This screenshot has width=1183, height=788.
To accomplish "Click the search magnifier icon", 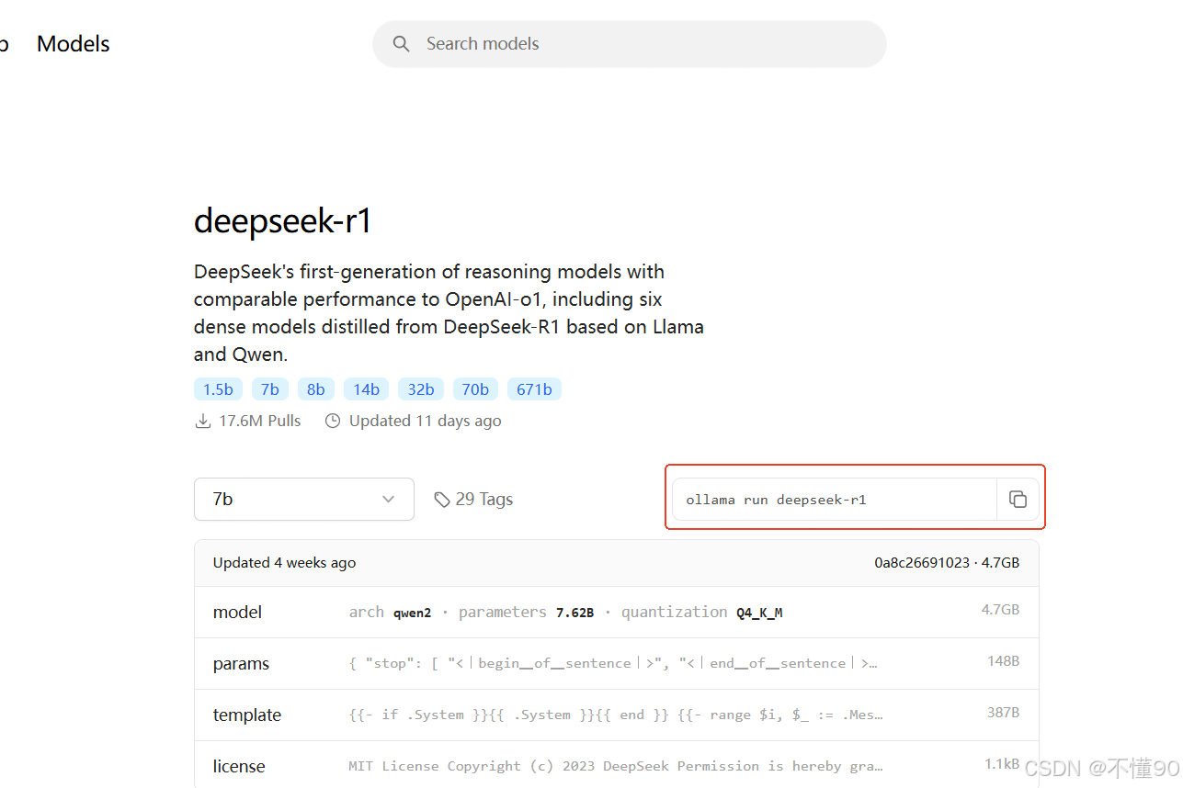I will (x=401, y=43).
